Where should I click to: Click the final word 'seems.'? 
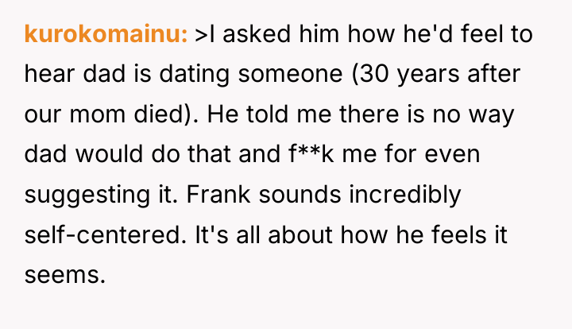65,275
